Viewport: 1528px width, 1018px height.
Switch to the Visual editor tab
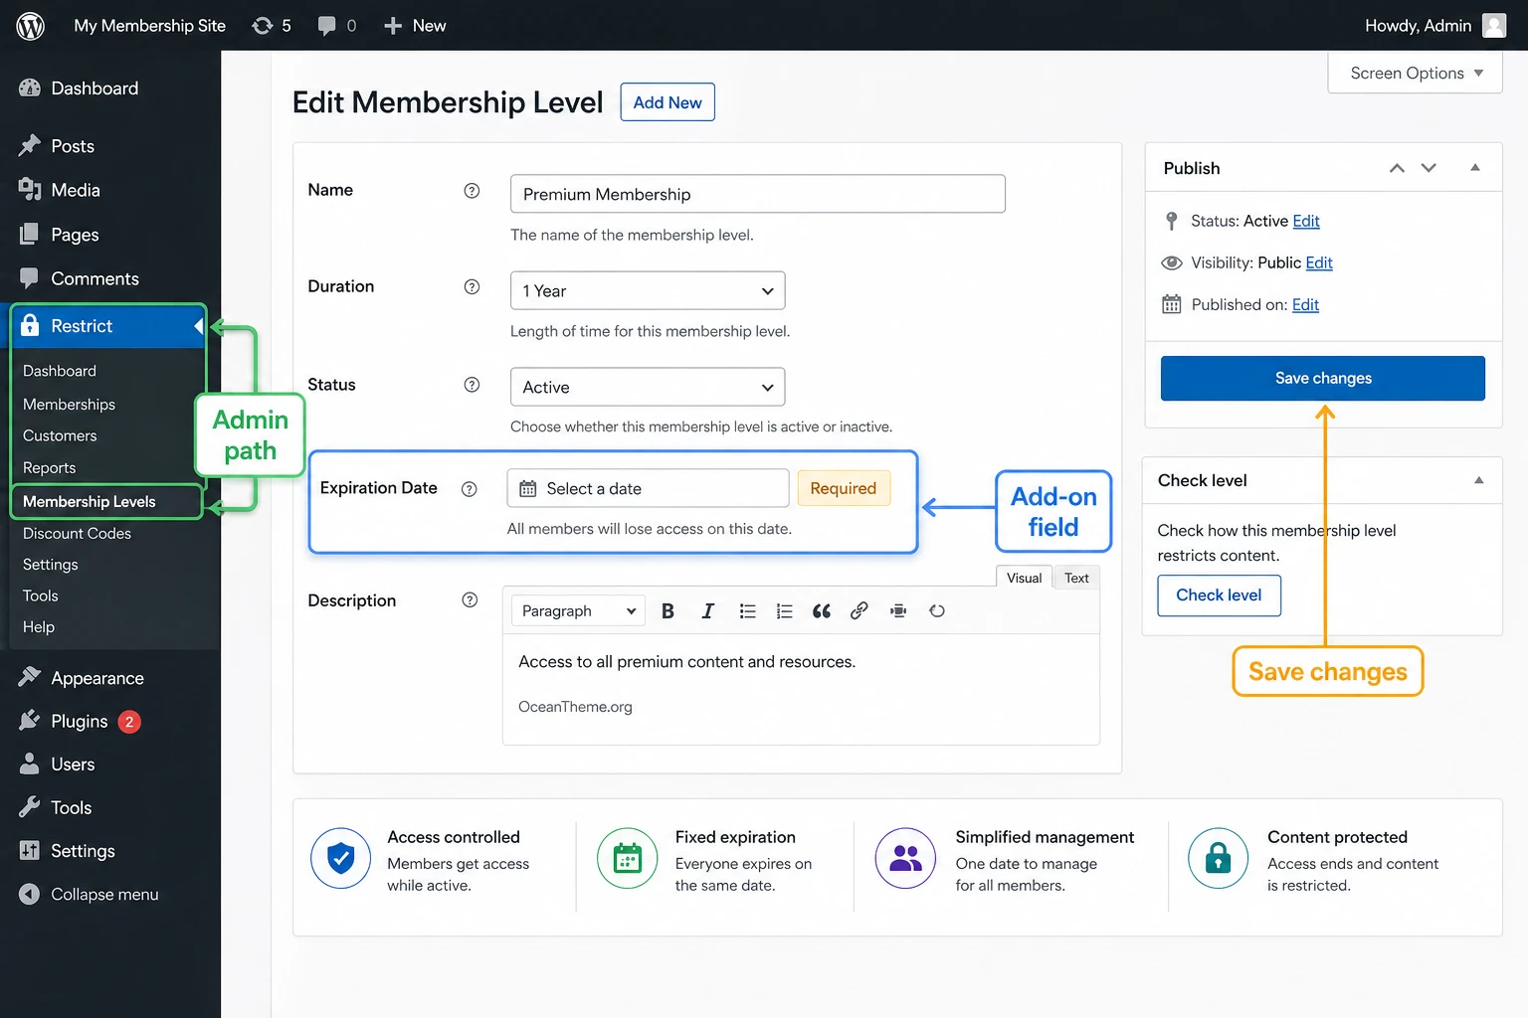click(1024, 578)
